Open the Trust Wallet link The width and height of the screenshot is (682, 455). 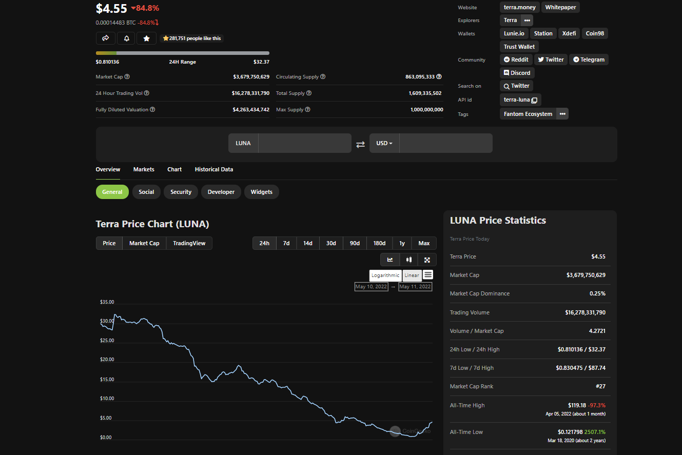pos(519,47)
